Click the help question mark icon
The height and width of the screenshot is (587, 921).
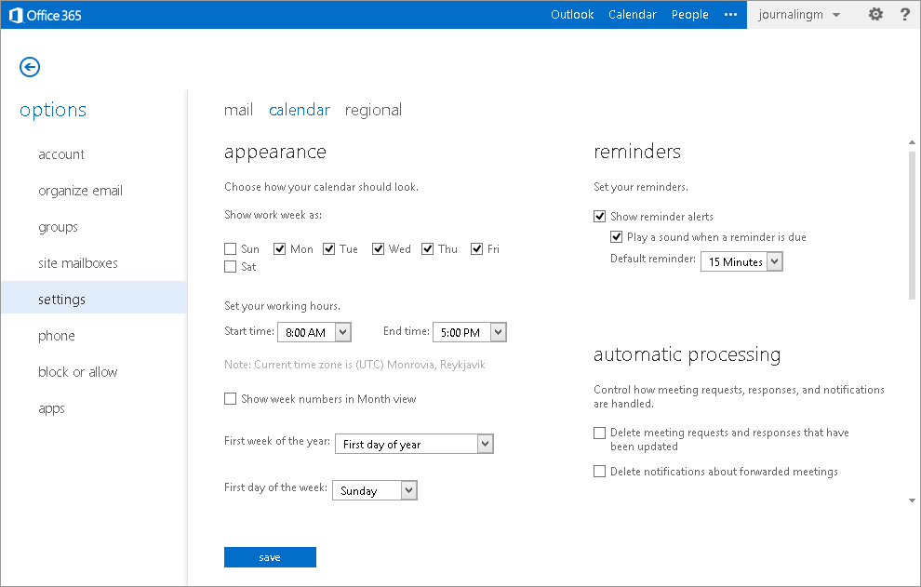click(904, 15)
